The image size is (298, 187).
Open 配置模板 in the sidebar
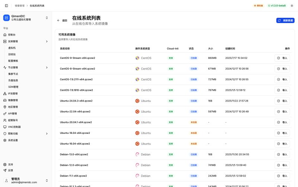tap(13, 61)
